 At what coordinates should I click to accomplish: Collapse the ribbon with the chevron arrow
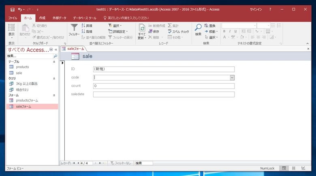307,44
